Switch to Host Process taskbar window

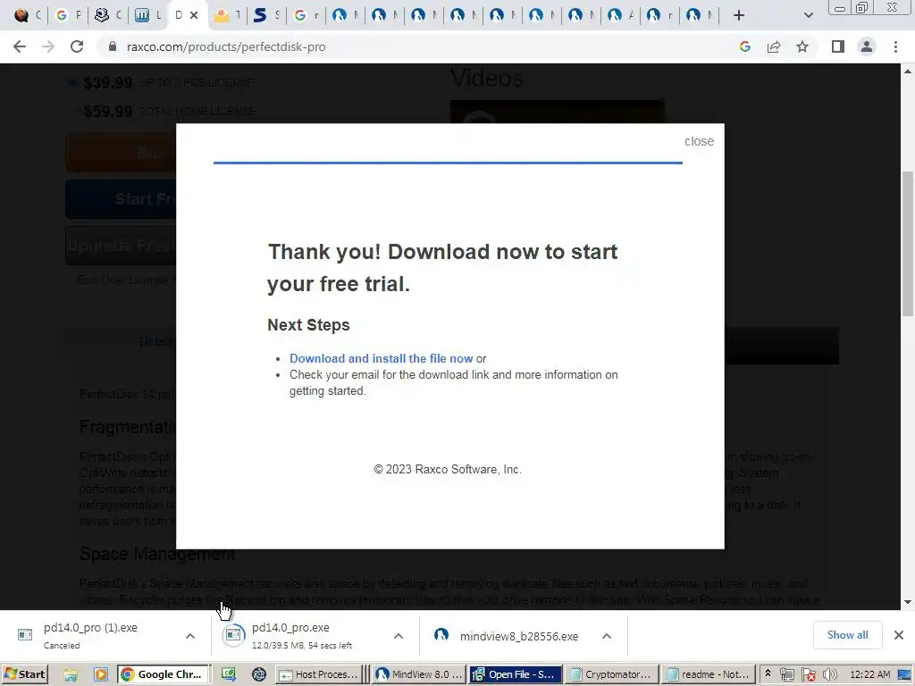tap(319, 674)
